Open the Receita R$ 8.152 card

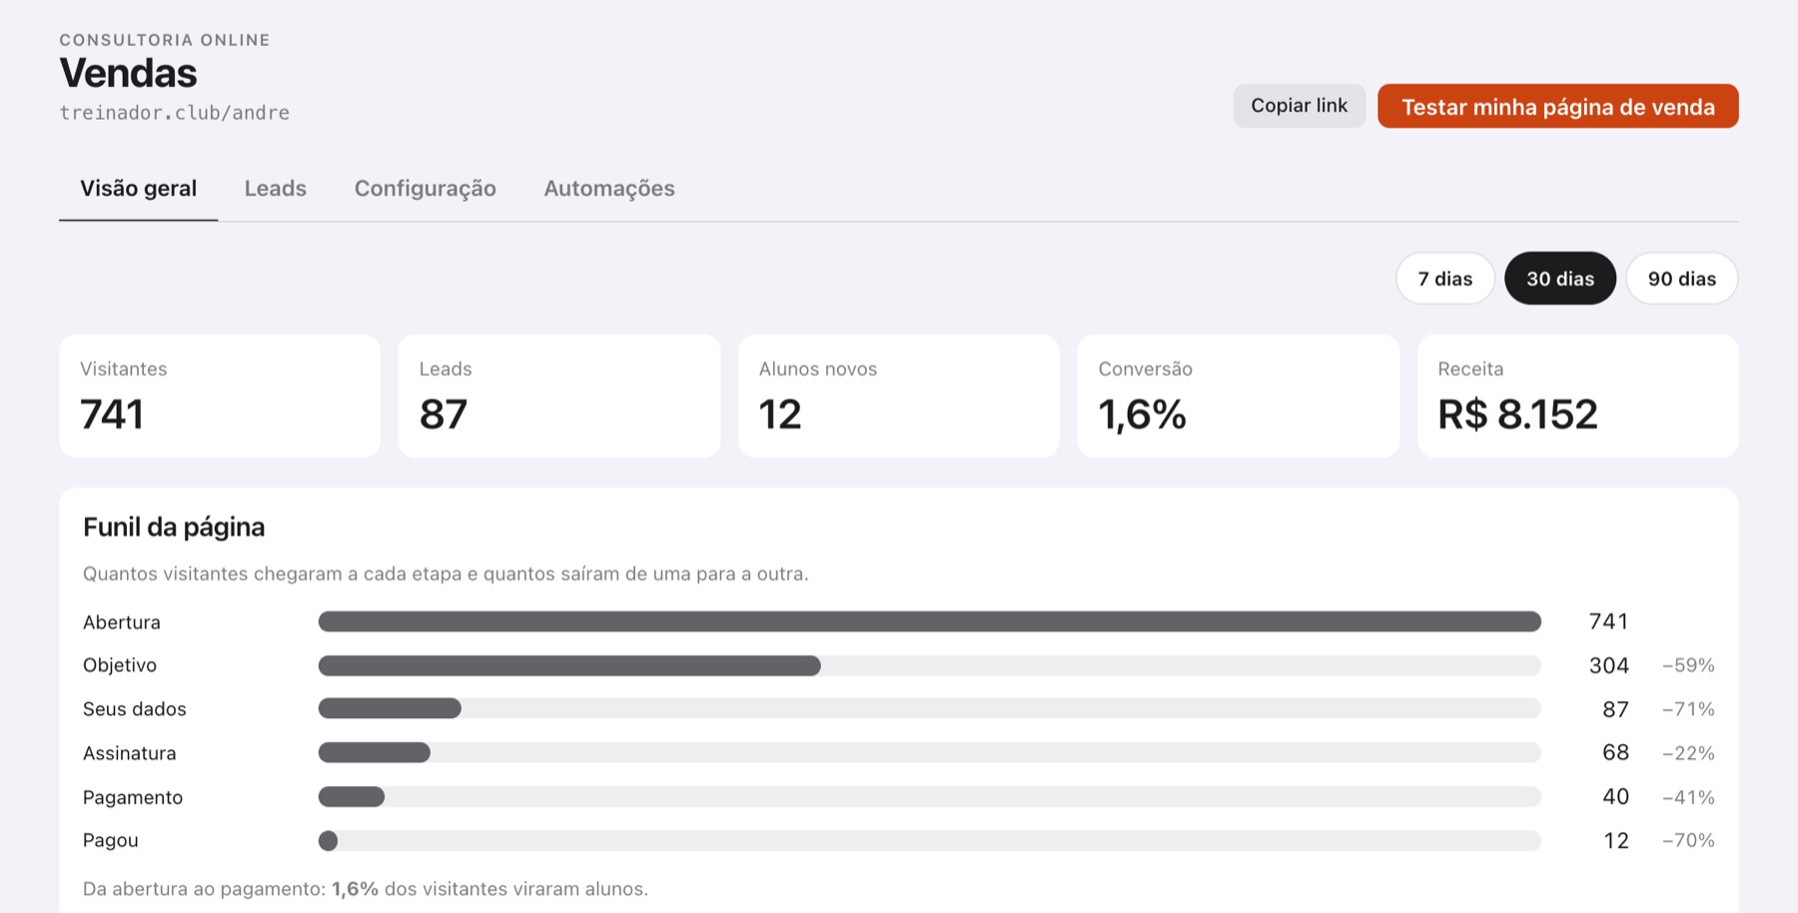(1578, 397)
